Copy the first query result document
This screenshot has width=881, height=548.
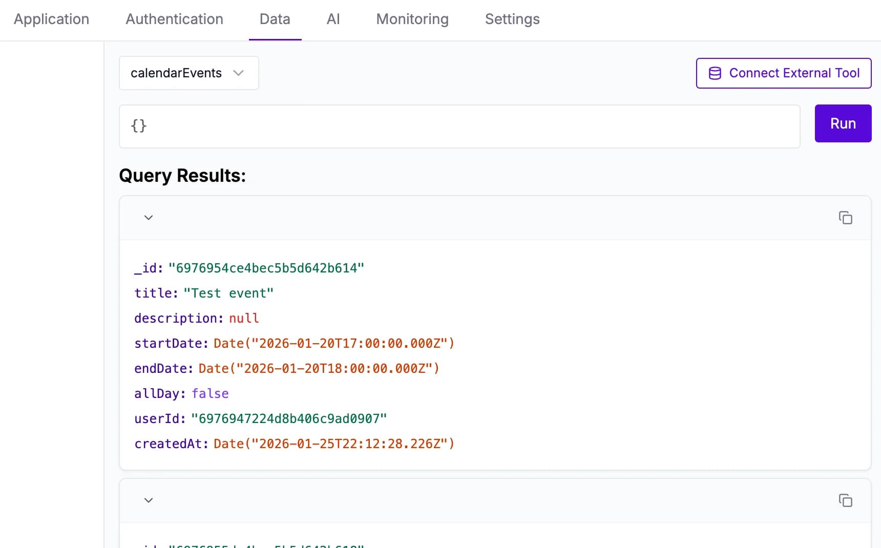click(845, 218)
